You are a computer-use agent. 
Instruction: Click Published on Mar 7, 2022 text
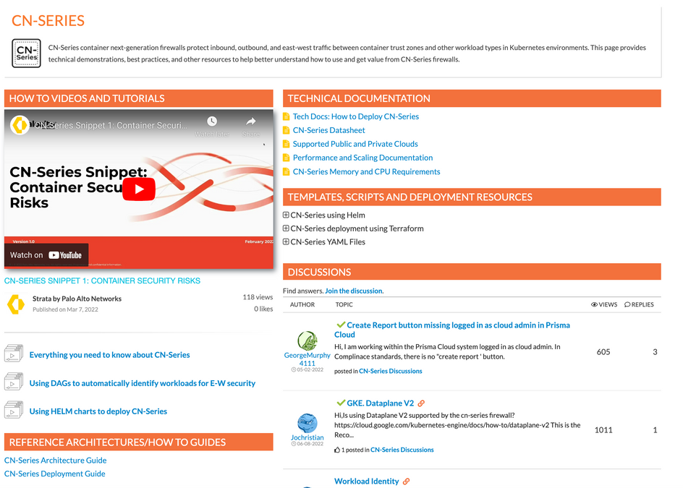tap(65, 309)
